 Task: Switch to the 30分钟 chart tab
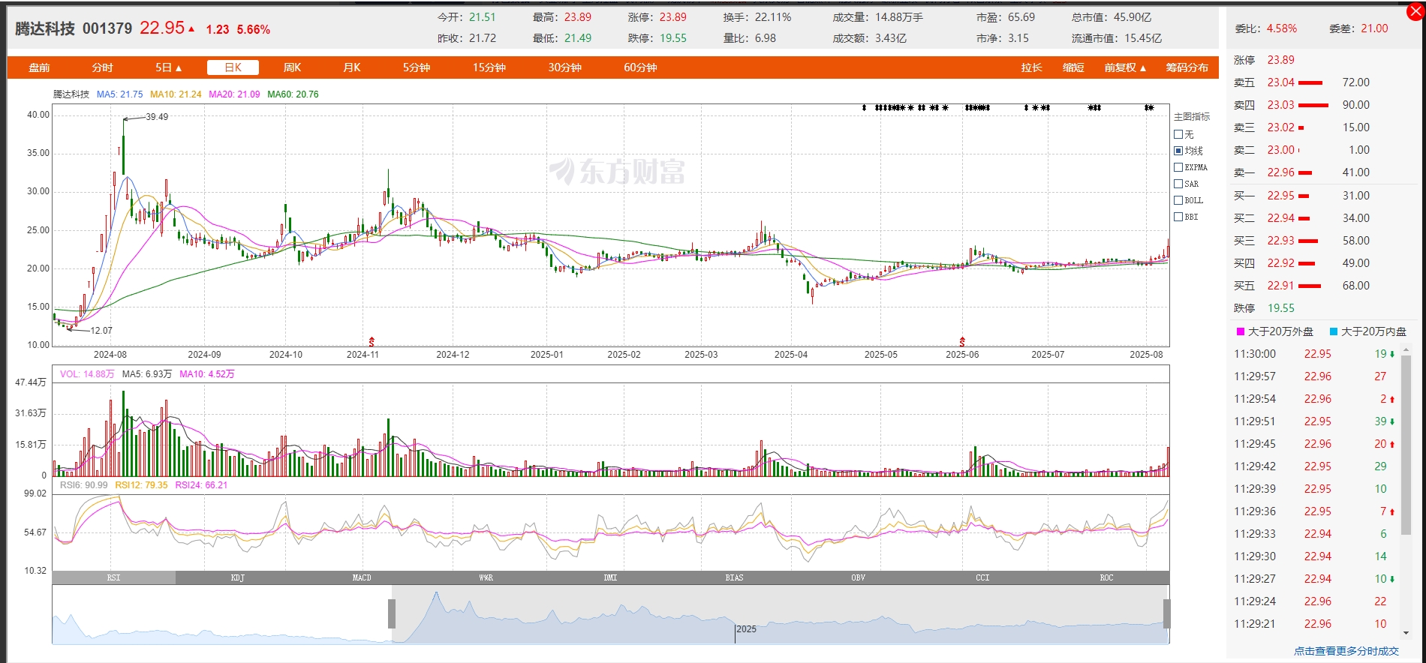tap(565, 67)
